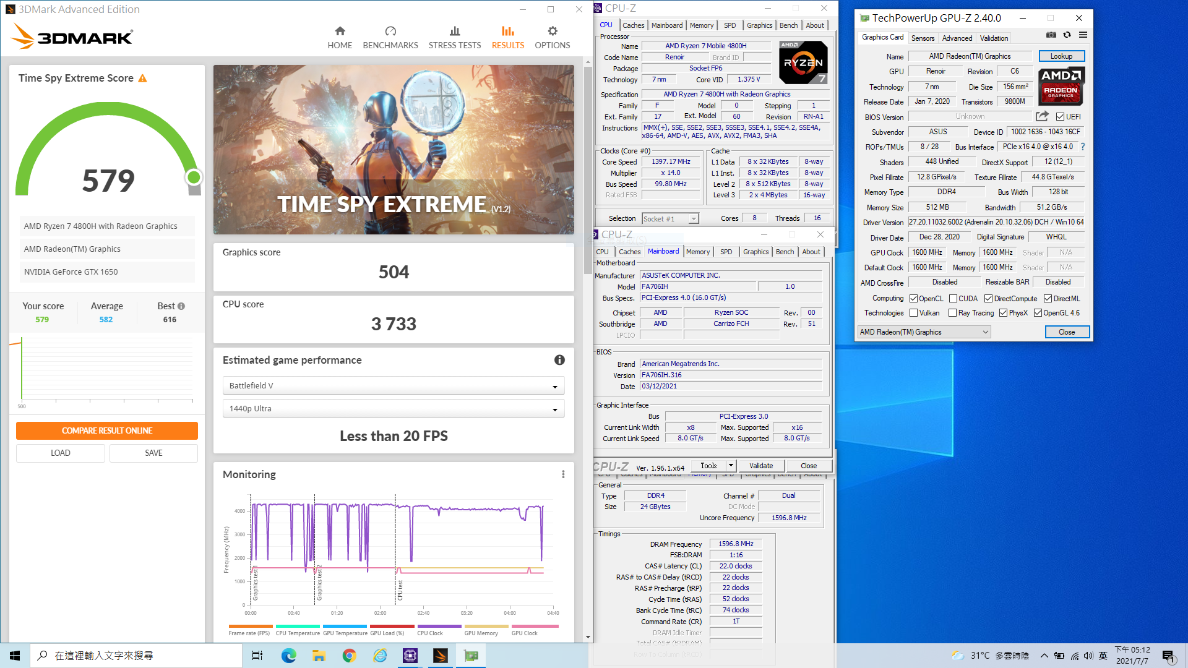Image resolution: width=1188 pixels, height=668 pixels.
Task: Launch Google Chrome from taskbar
Action: (349, 656)
